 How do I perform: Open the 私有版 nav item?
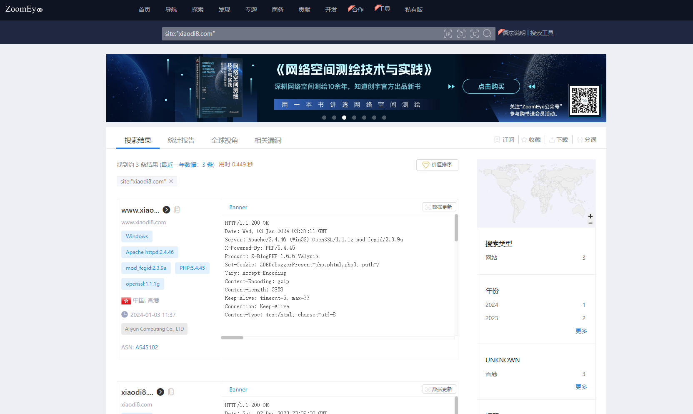coord(414,10)
